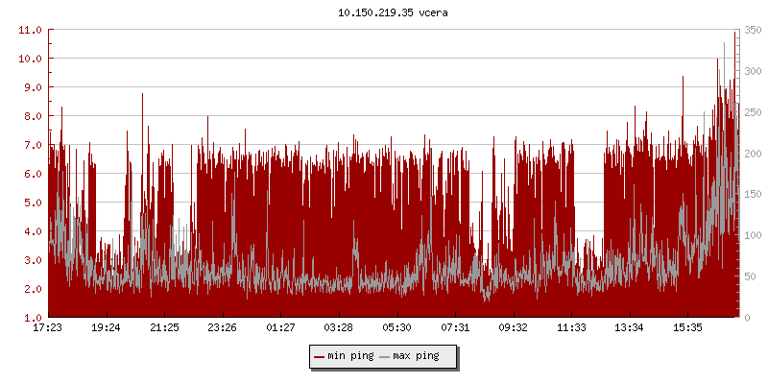768x384 pixels.
Task: Click the 200 right axis value
Action: point(751,154)
